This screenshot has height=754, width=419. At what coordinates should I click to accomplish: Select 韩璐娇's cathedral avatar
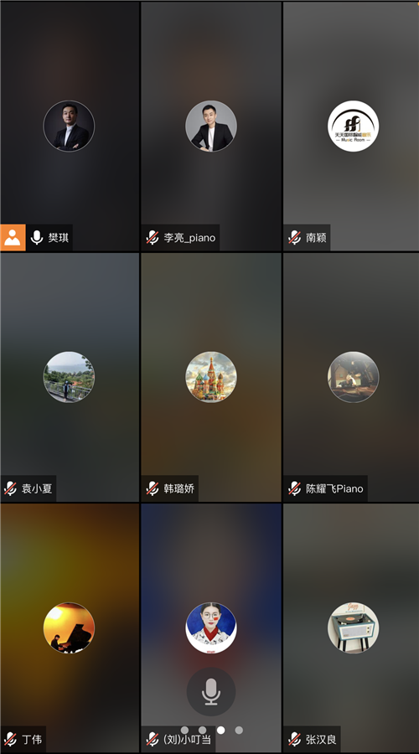(x=211, y=377)
